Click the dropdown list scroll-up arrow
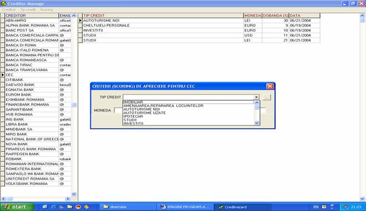366x211 pixels. (x=257, y=103)
